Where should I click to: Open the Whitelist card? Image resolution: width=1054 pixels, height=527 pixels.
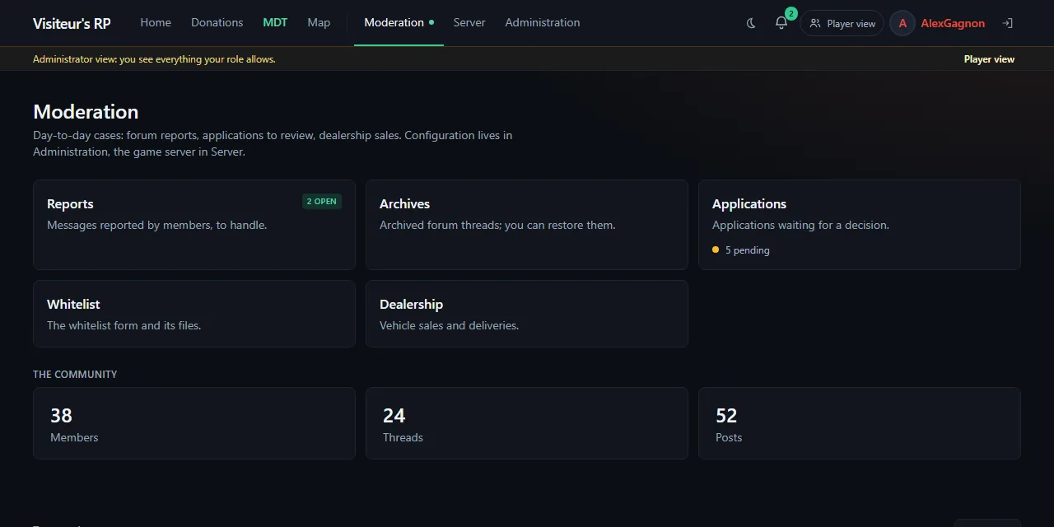coord(194,314)
